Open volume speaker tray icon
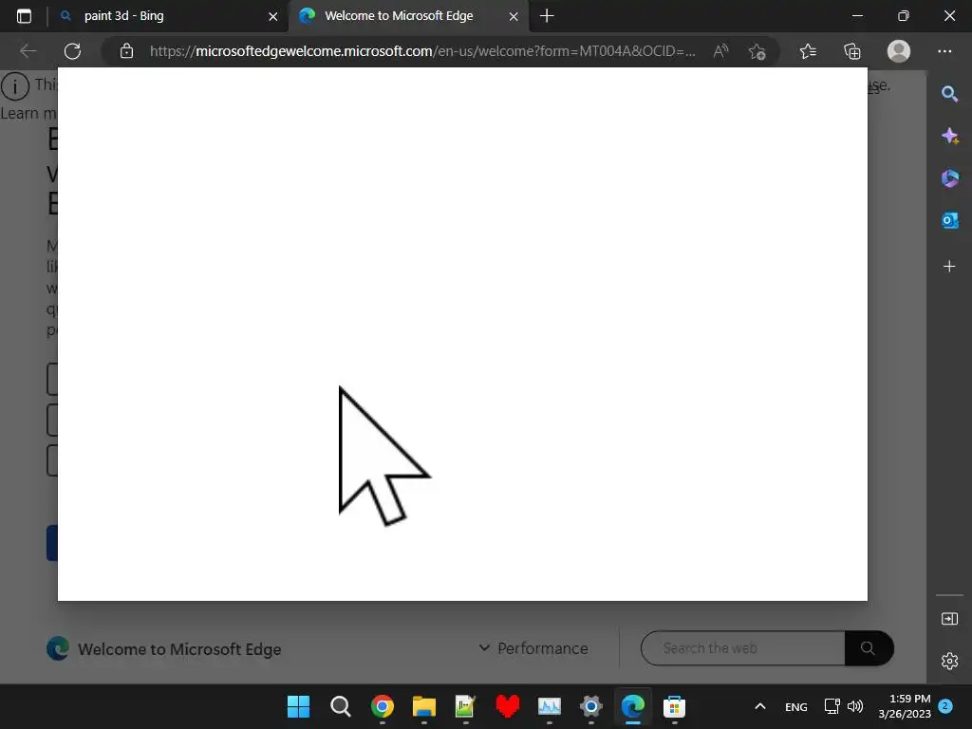Image resolution: width=972 pixels, height=729 pixels. click(855, 706)
